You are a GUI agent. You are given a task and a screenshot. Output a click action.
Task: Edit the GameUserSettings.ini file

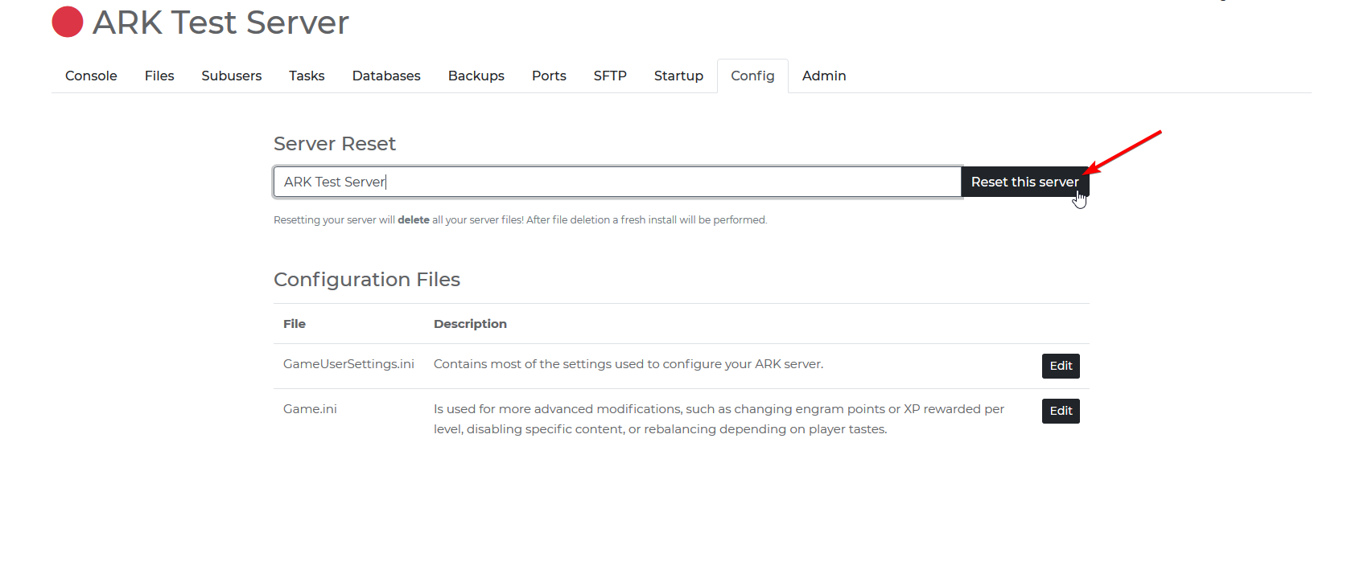click(x=1061, y=366)
